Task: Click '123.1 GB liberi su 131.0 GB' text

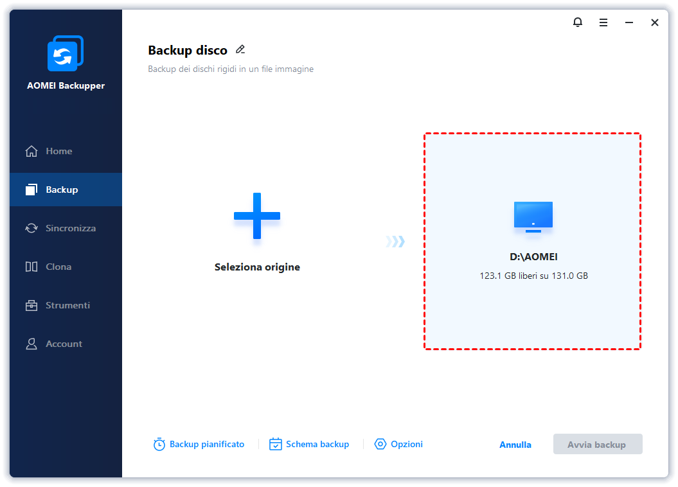Action: 533,276
